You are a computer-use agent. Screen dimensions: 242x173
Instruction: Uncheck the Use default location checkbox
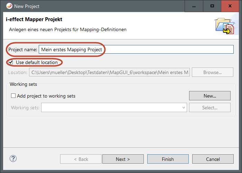tap(11, 62)
